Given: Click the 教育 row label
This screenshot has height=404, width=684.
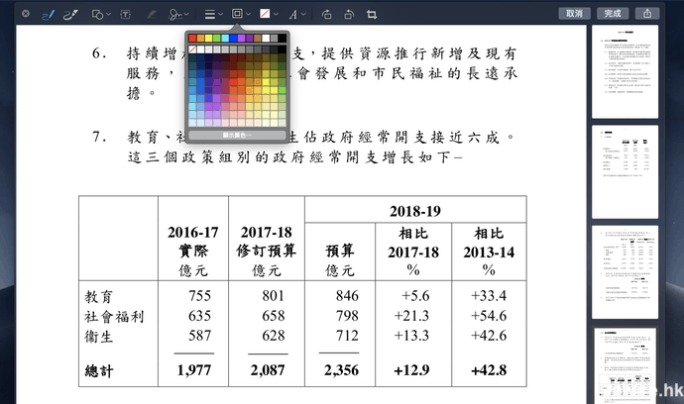Looking at the screenshot, I should (98, 297).
